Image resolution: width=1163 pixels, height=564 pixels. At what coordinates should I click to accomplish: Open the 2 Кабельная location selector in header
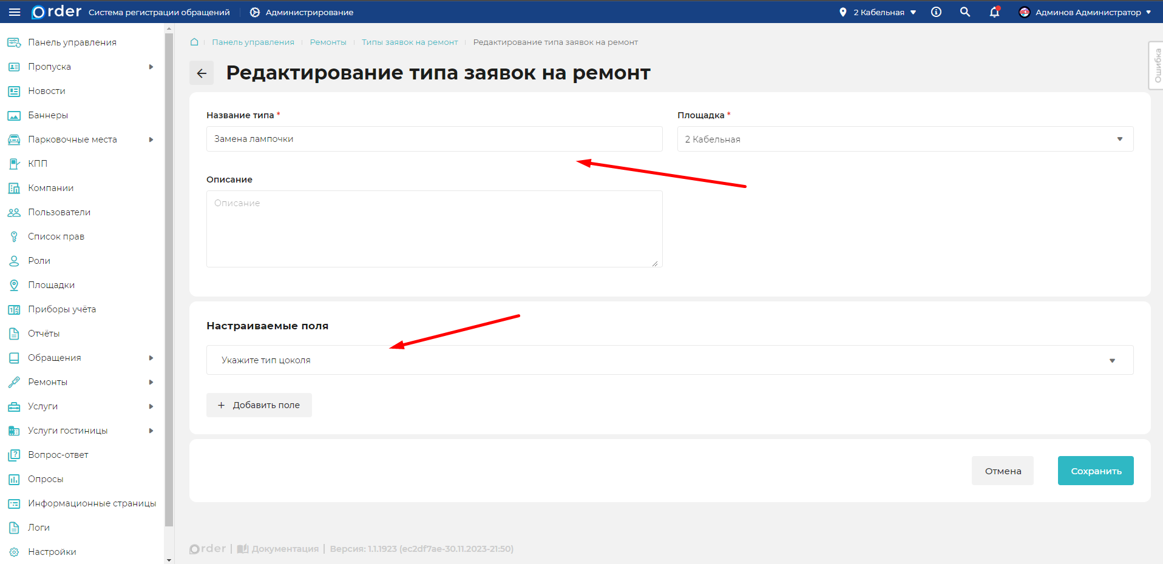pyautogui.click(x=878, y=12)
